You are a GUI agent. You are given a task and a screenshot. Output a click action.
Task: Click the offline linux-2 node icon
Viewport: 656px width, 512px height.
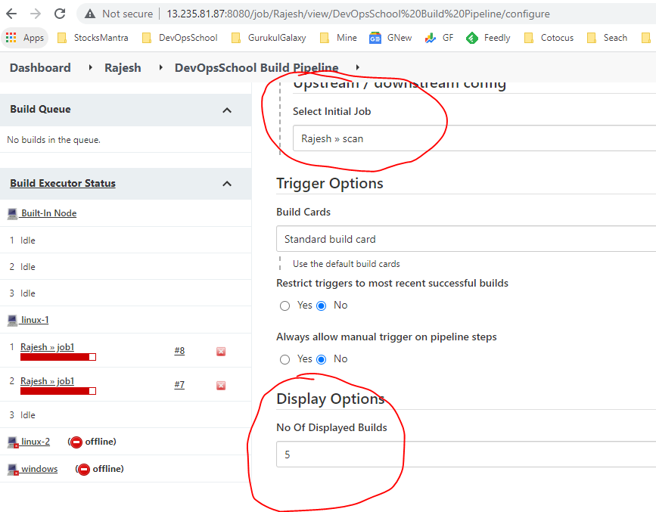pos(13,442)
